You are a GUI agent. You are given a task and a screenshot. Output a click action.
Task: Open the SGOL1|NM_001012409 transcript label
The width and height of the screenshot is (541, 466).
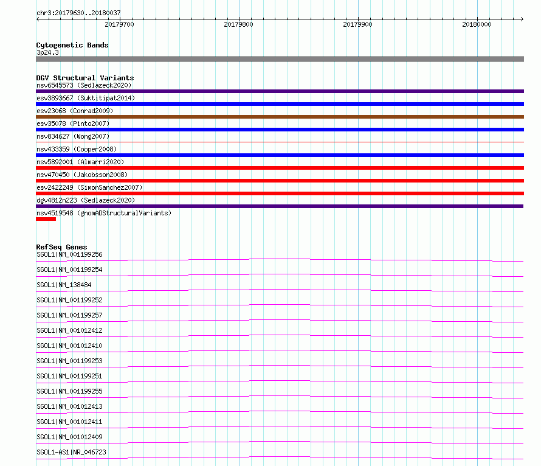[x=69, y=437]
